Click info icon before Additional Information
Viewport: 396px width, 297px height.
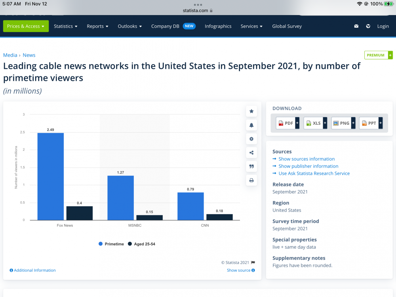coord(11,270)
